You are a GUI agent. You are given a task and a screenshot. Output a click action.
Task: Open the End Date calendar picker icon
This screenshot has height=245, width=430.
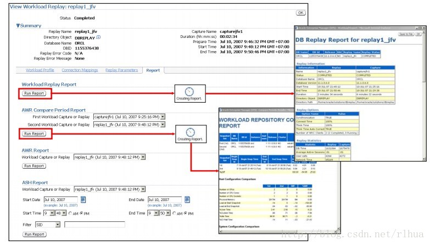[187, 200]
